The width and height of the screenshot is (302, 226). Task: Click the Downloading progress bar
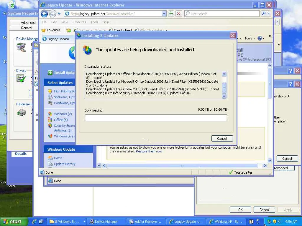(x=156, y=118)
